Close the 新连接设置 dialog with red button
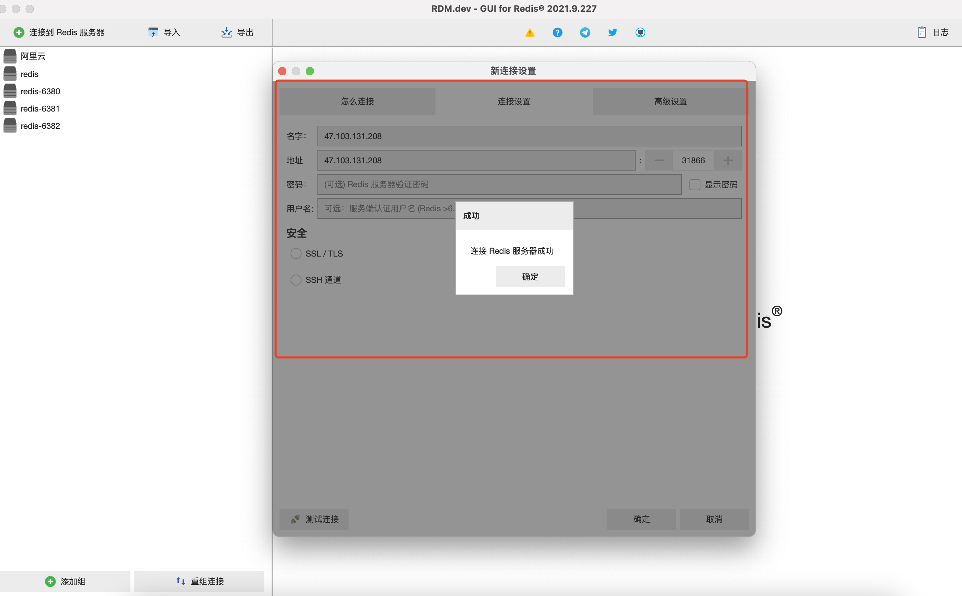 coord(282,71)
